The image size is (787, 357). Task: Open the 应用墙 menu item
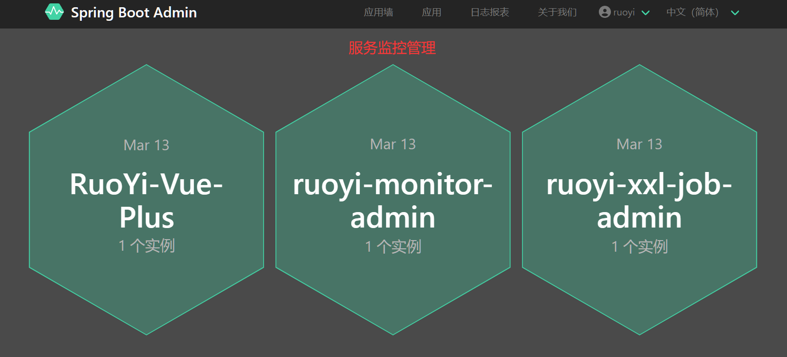378,13
